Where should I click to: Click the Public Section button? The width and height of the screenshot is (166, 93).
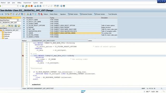pyautogui.click(x=73, y=14)
